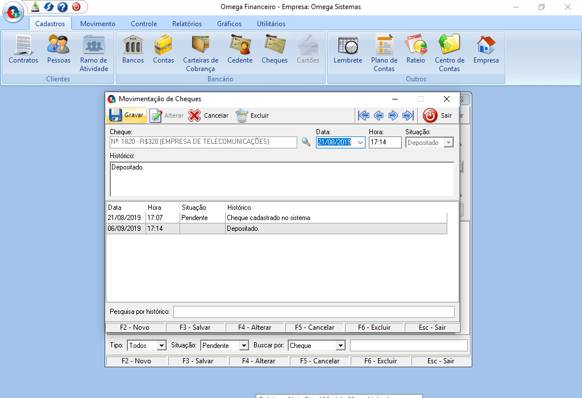Go to the first record arrow
Viewport: 582px width, 398px height.
(x=364, y=115)
